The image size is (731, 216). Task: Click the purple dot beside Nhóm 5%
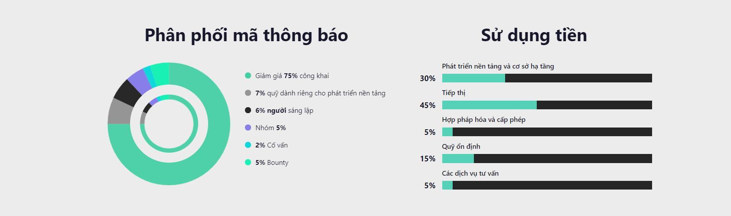pos(248,128)
